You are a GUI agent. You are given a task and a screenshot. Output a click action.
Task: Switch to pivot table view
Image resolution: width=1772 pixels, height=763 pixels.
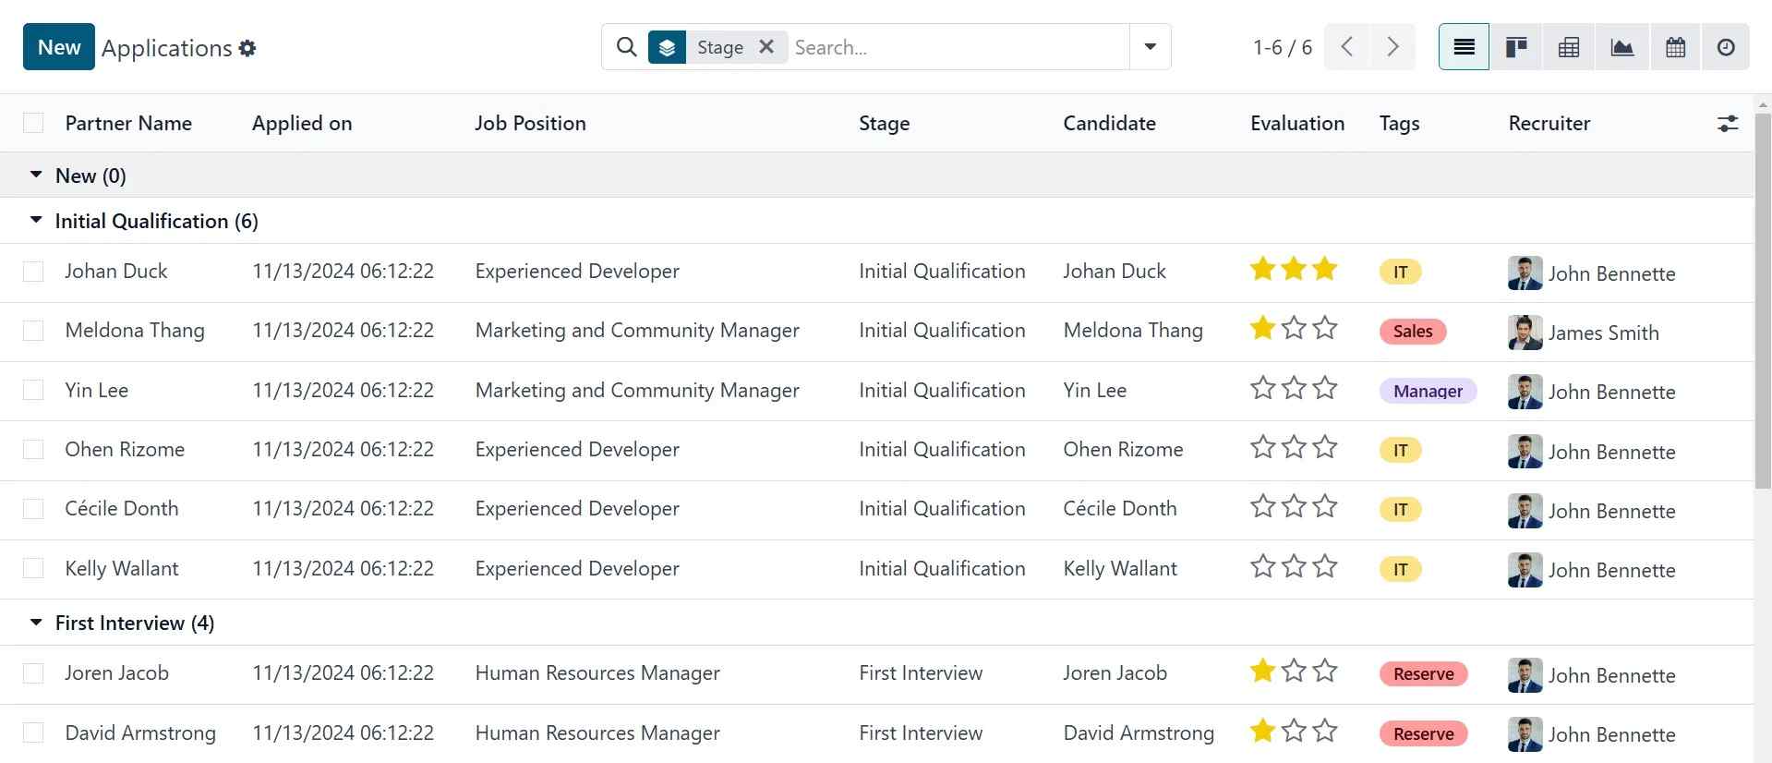(x=1568, y=47)
